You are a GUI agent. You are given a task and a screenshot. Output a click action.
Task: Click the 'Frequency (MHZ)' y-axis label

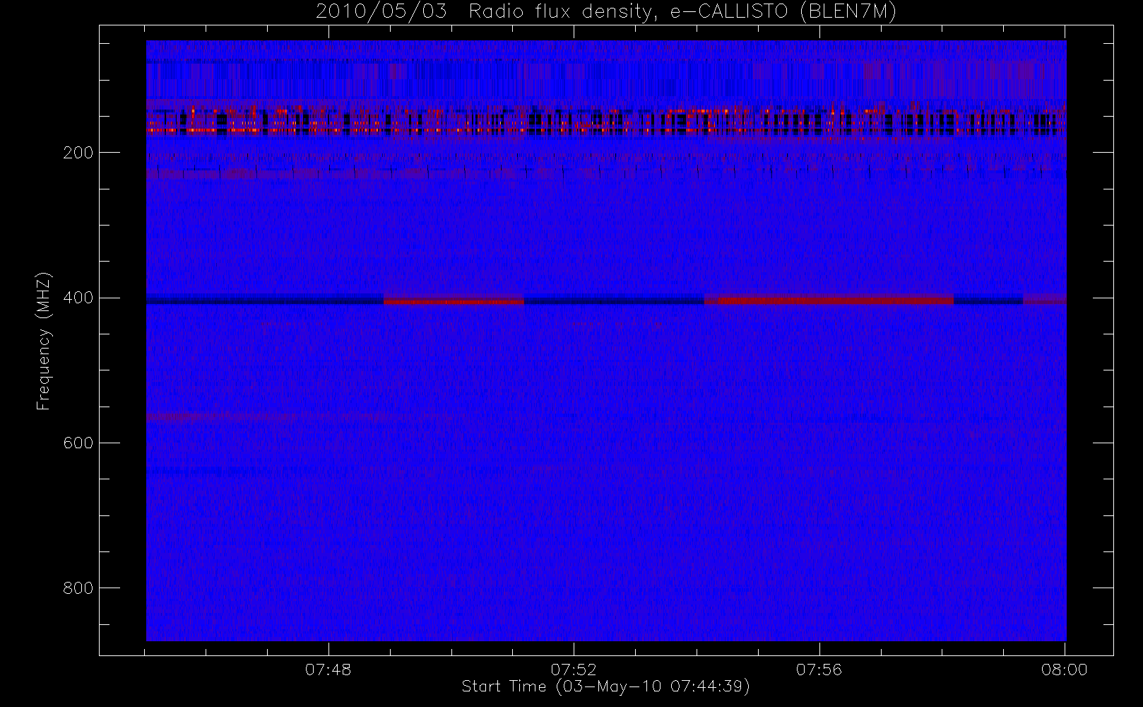tap(44, 341)
